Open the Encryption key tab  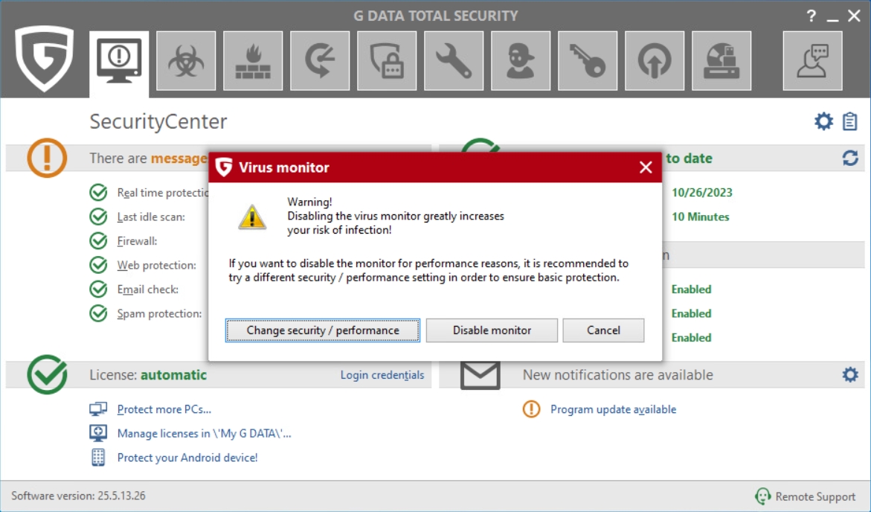(x=587, y=61)
